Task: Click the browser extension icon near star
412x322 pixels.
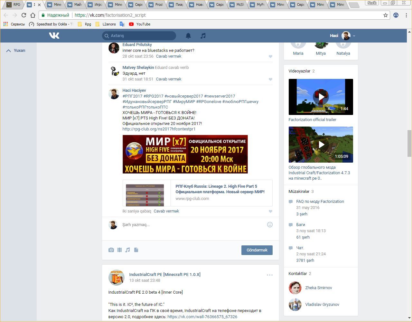Action: pyautogui.click(x=396, y=15)
